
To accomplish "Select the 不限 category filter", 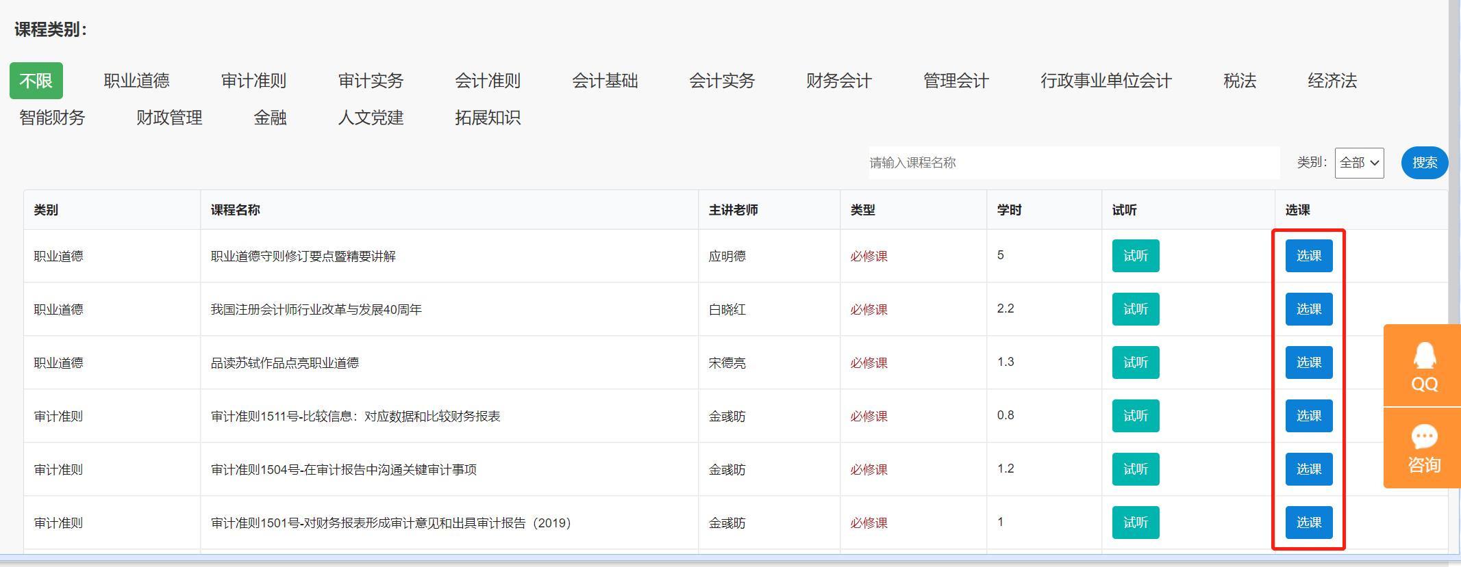I will tap(36, 81).
